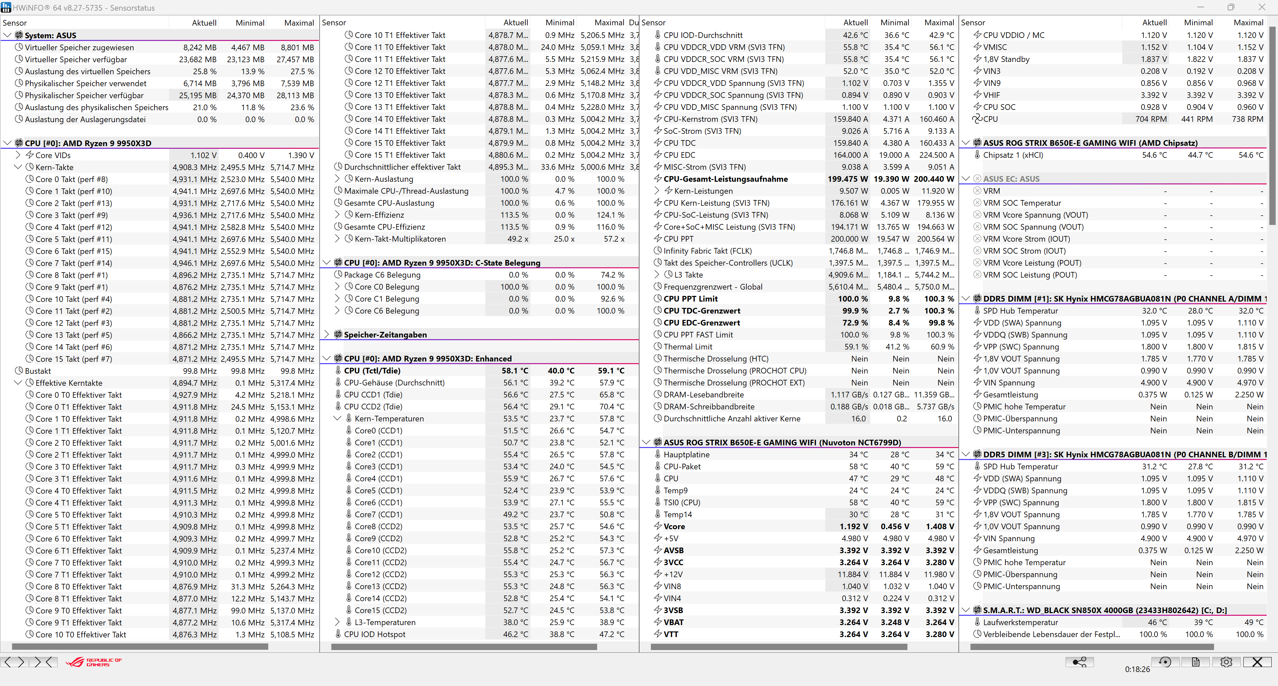
Task: Select the DRAM-Lesebandbreite row
Action: pyautogui.click(x=799, y=394)
